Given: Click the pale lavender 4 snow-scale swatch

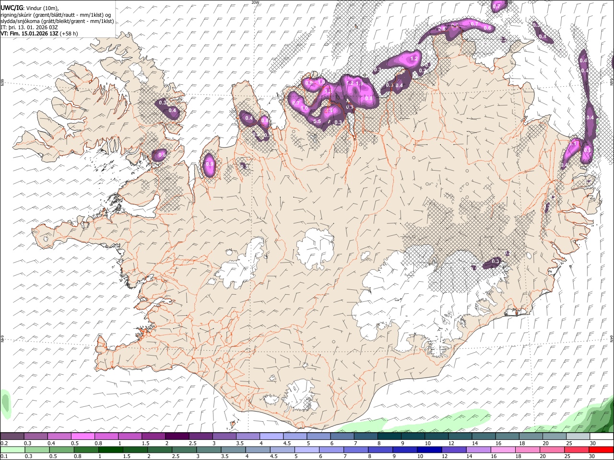Looking at the screenshot, I should pyautogui.click(x=271, y=437).
